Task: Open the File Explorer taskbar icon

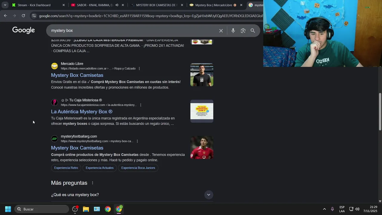Action: point(86,209)
